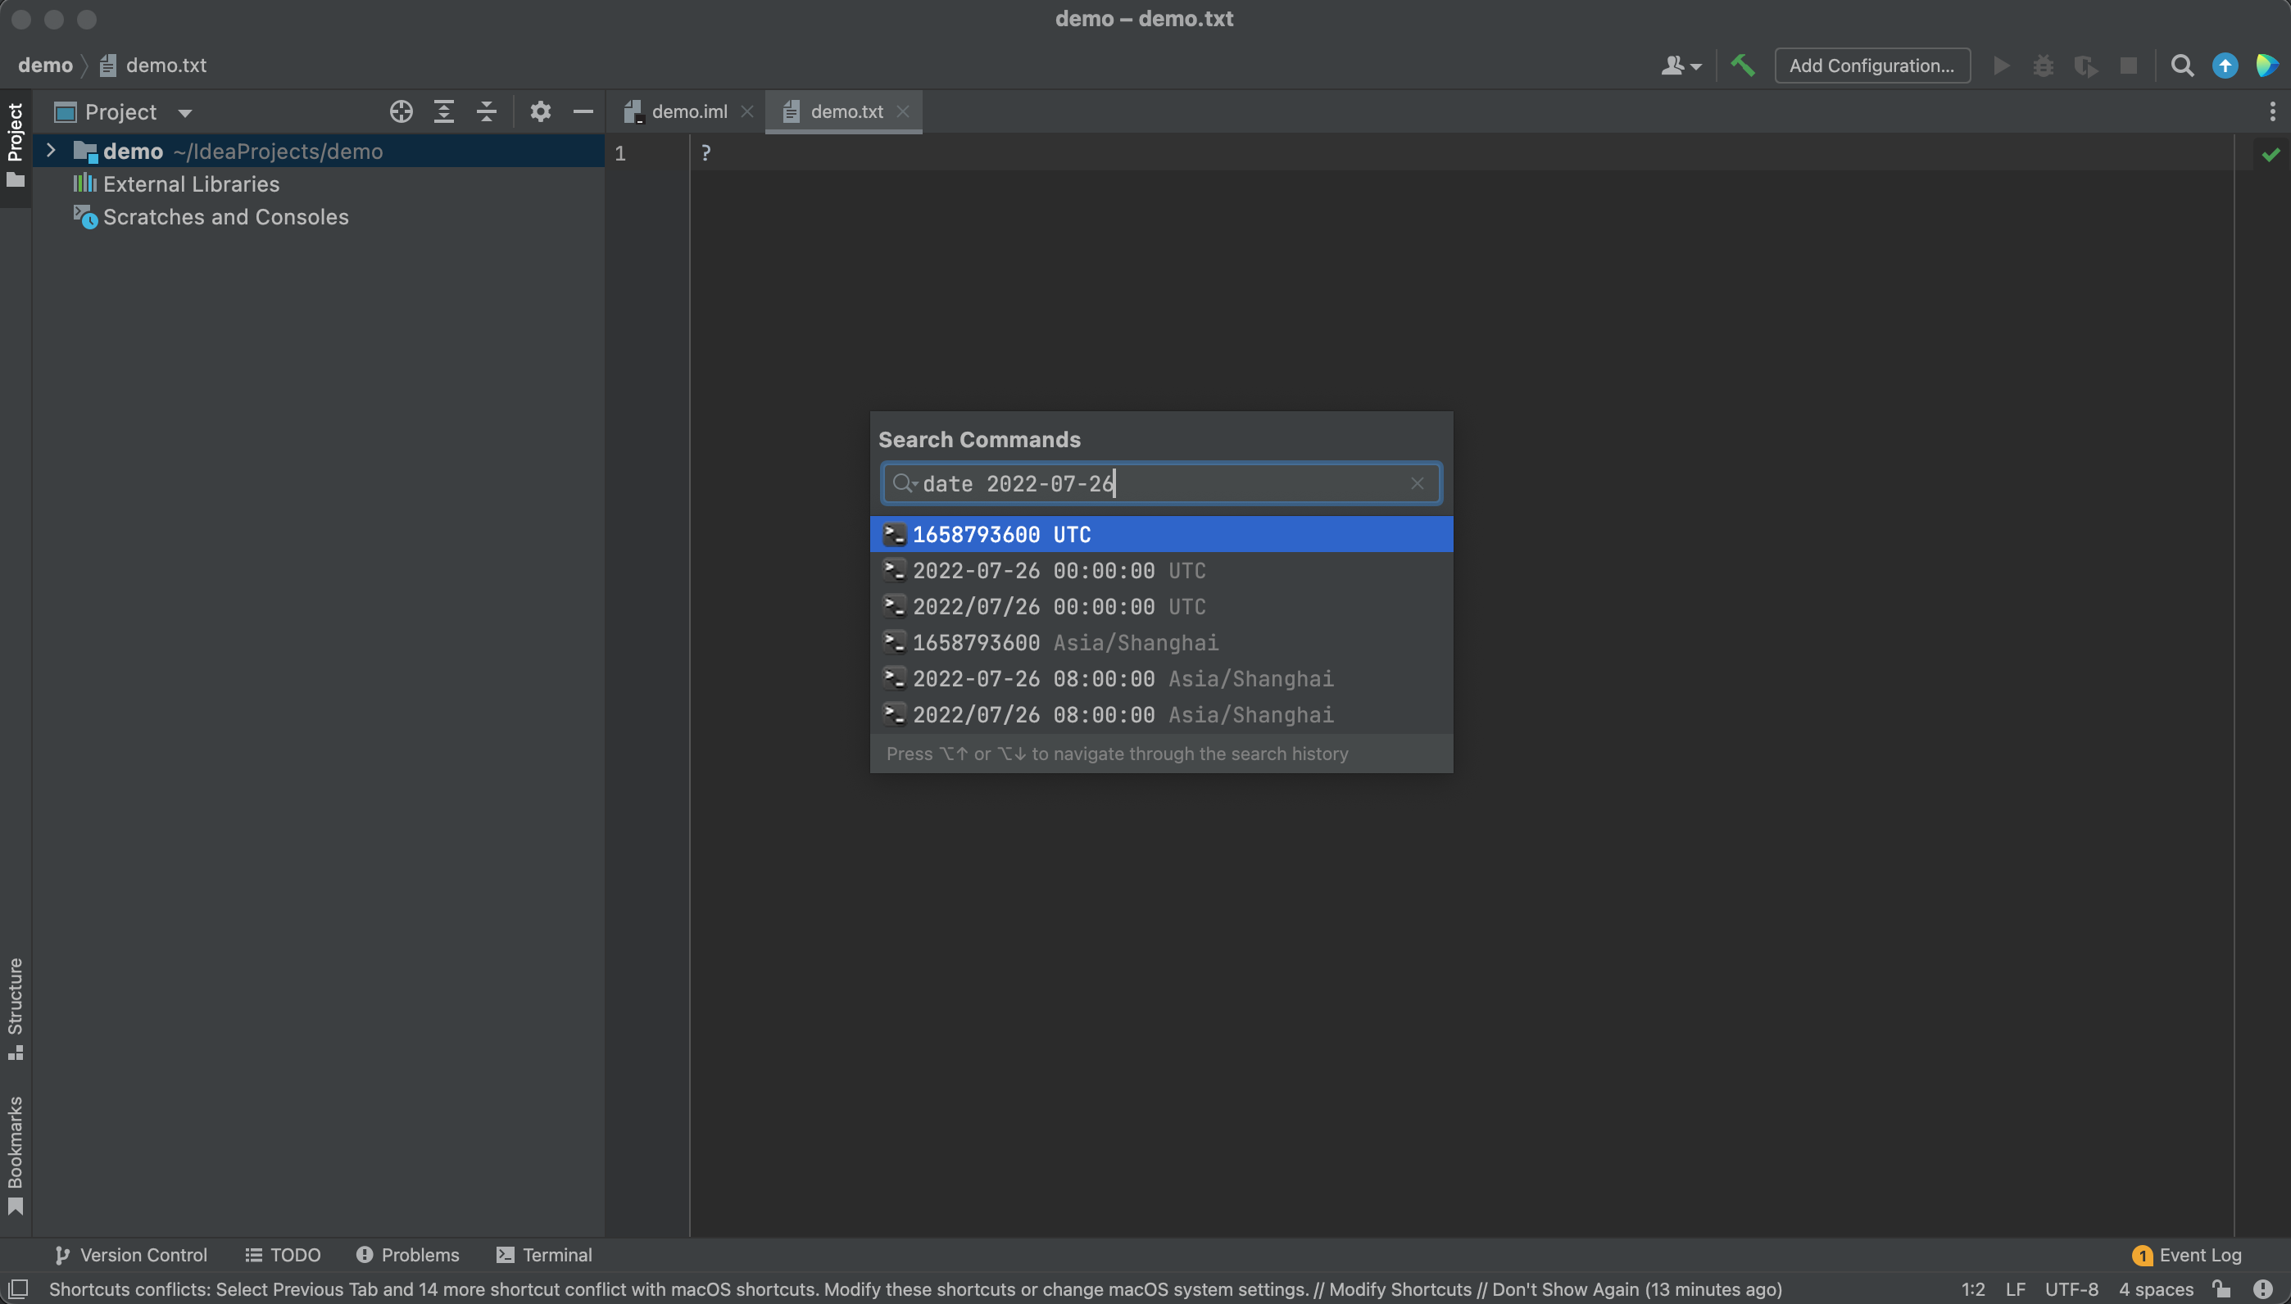Open Terminal tool window
2291x1304 pixels.
(x=543, y=1255)
